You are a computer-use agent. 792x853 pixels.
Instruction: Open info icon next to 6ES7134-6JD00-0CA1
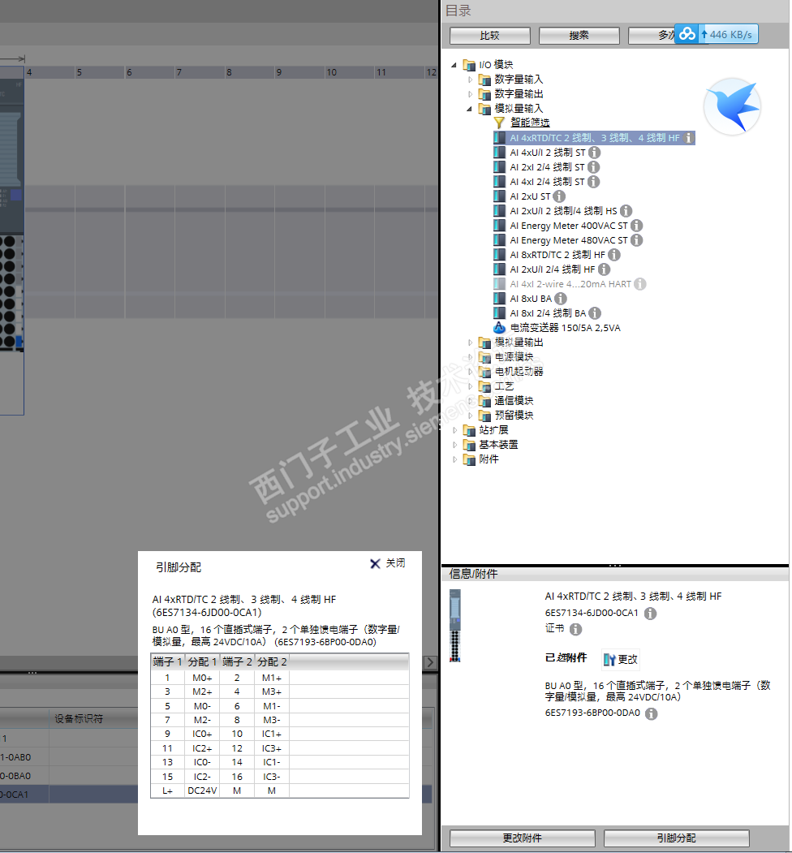pyautogui.click(x=650, y=614)
